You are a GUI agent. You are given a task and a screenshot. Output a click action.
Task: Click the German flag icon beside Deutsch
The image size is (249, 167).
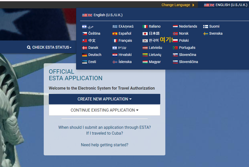pyautogui.click(x=84, y=55)
